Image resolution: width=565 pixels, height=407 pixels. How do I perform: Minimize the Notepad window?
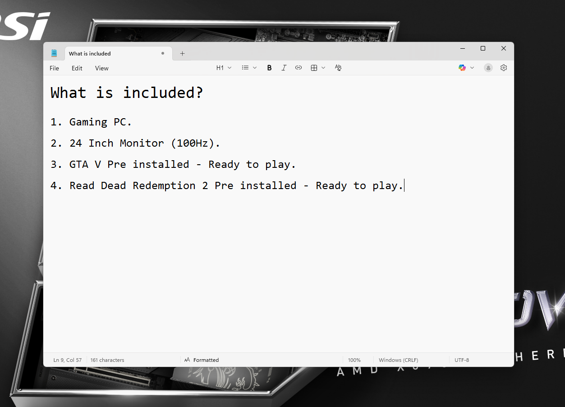click(463, 48)
